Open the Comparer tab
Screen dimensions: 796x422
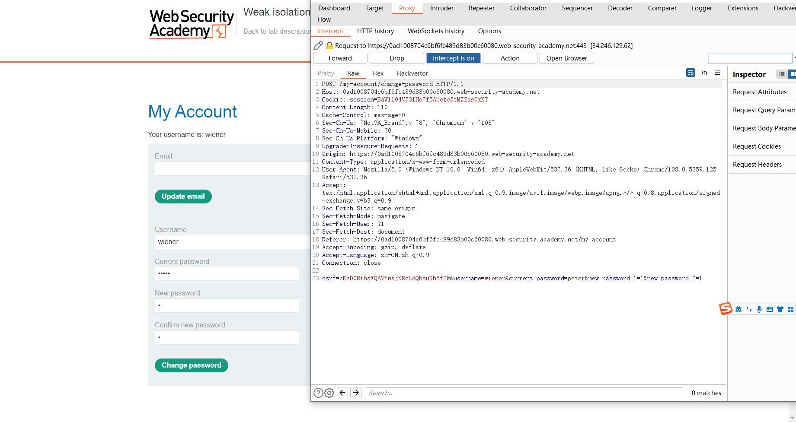click(x=662, y=8)
